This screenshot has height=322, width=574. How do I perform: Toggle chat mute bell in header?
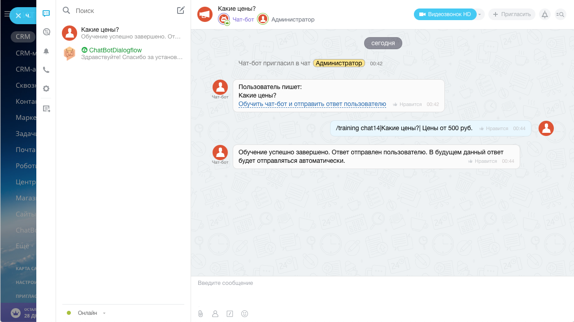(544, 14)
